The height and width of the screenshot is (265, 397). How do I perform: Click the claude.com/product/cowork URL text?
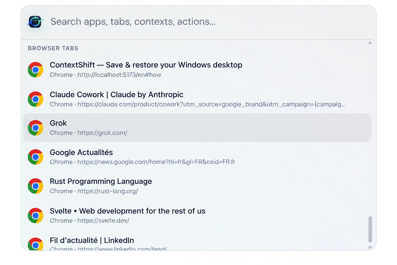211,104
